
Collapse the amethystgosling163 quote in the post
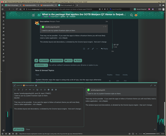coord(104,27)
